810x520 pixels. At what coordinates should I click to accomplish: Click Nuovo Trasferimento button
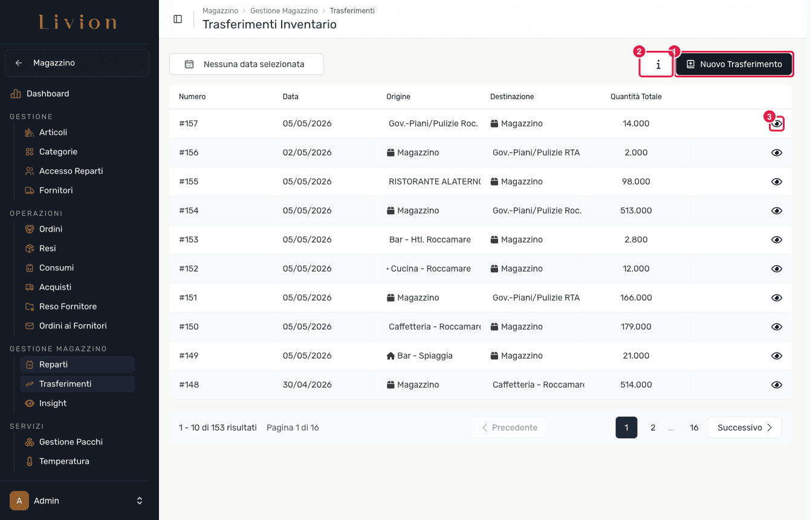pyautogui.click(x=734, y=64)
